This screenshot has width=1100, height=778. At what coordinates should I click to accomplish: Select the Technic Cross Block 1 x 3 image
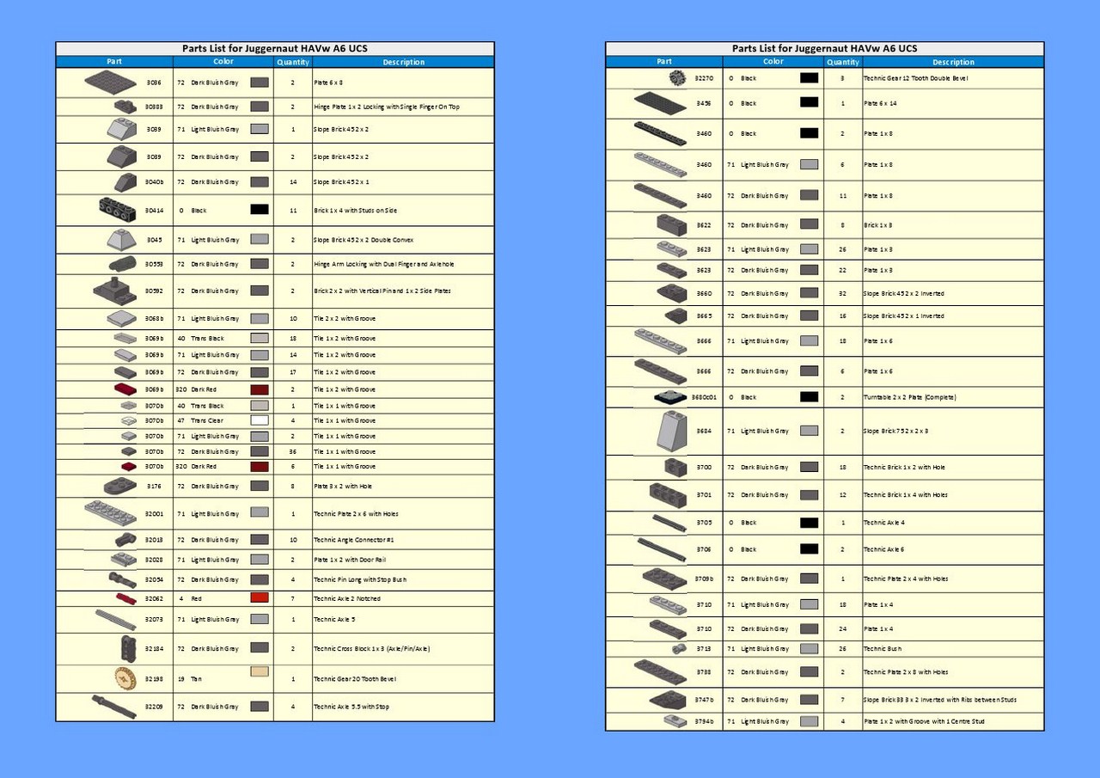129,648
